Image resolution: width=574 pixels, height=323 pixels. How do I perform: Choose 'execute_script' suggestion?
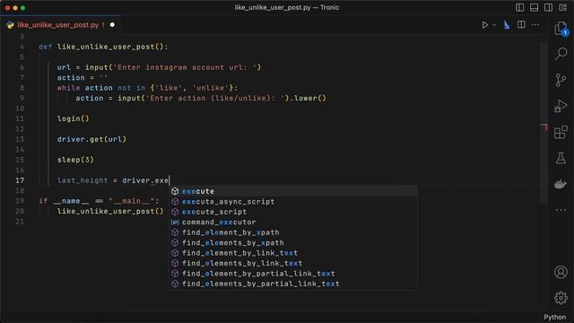pyautogui.click(x=293, y=212)
